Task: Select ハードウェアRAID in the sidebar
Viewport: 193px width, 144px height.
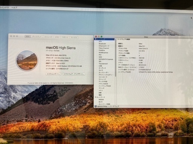Action: pos(105,86)
